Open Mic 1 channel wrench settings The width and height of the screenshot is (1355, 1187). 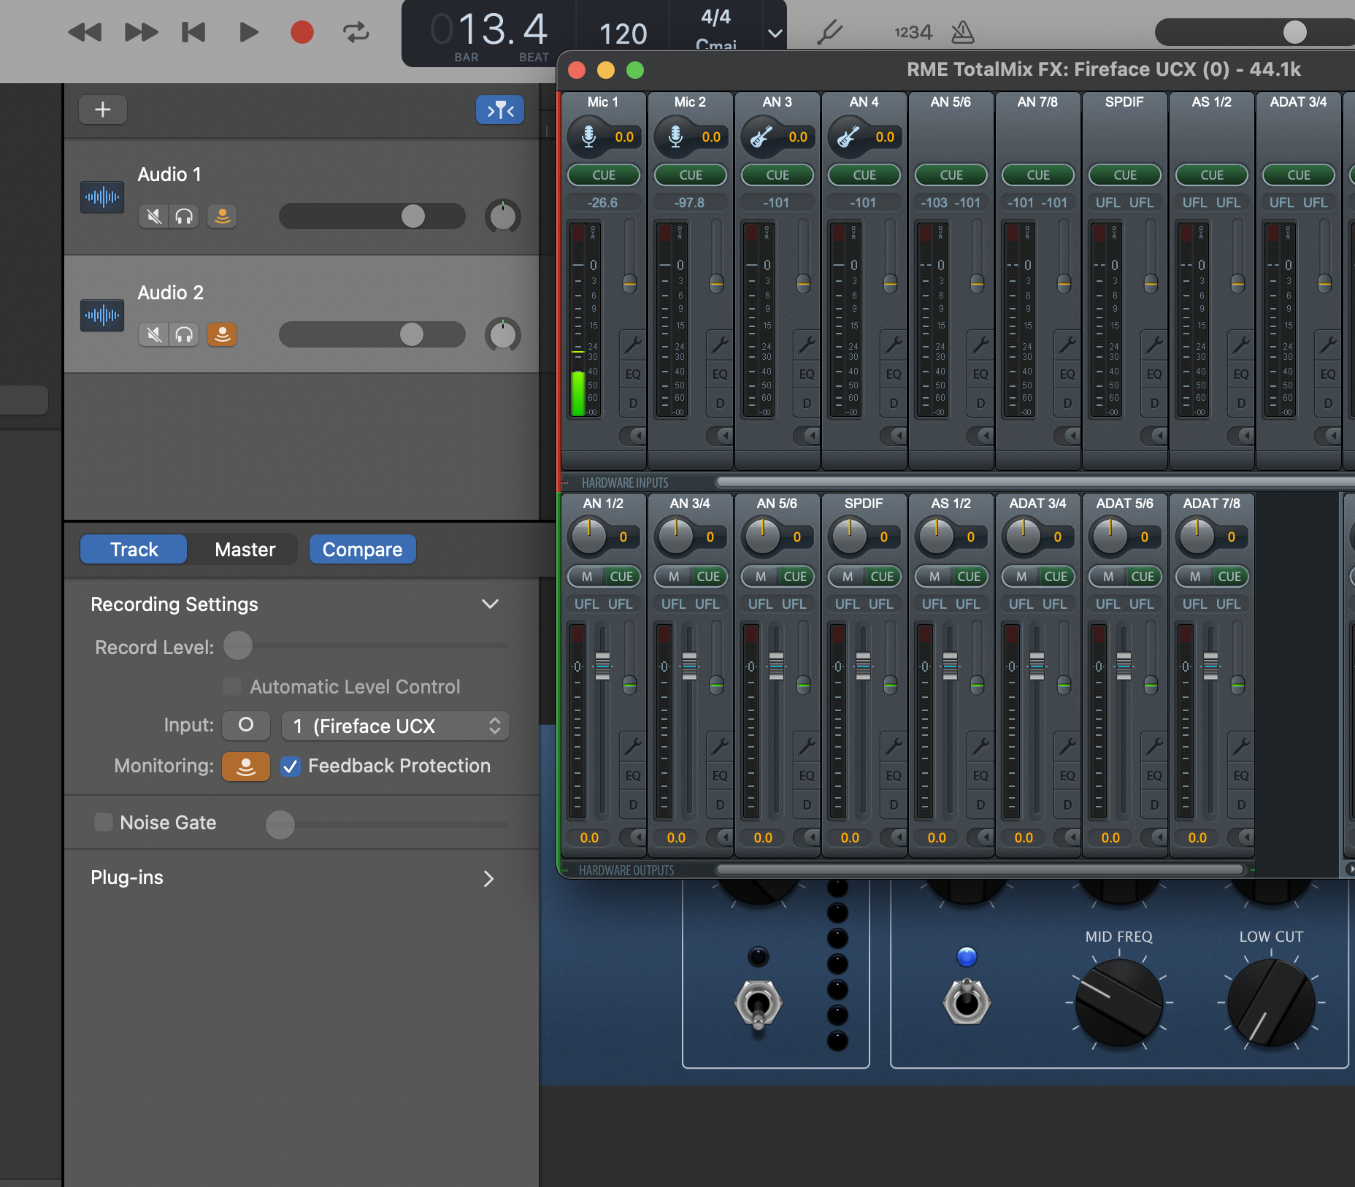(x=632, y=344)
